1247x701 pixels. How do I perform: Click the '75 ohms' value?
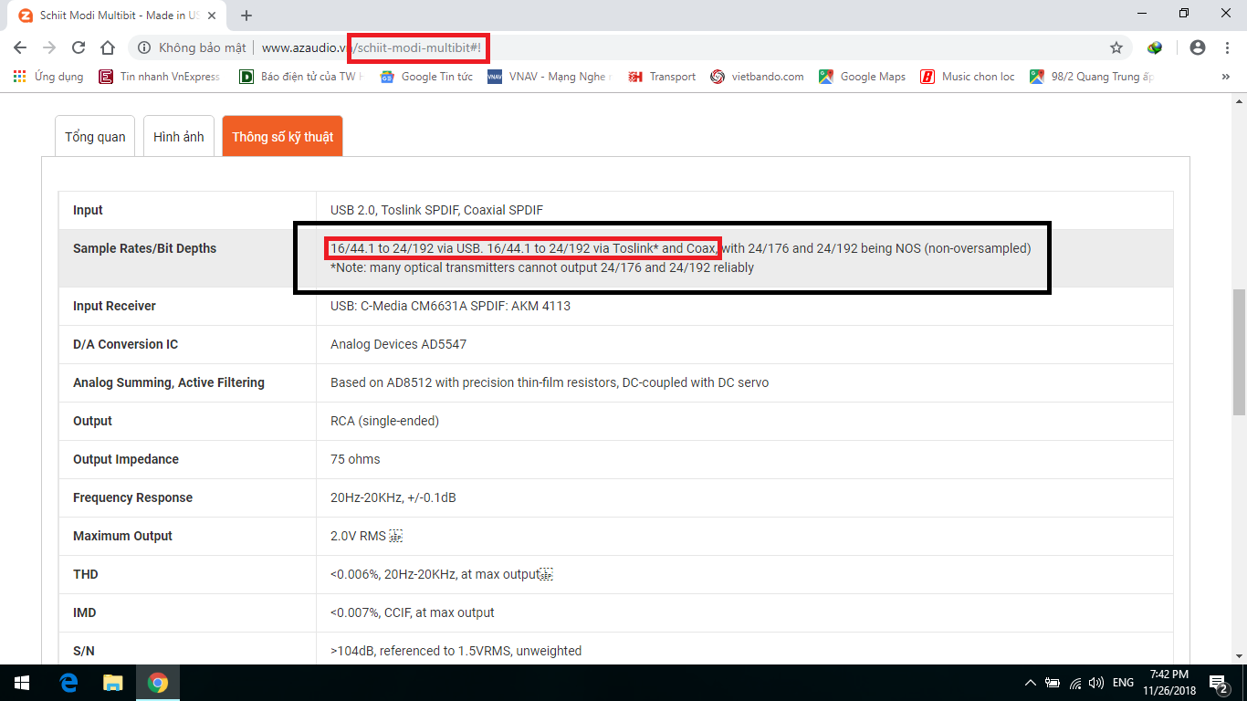(355, 459)
